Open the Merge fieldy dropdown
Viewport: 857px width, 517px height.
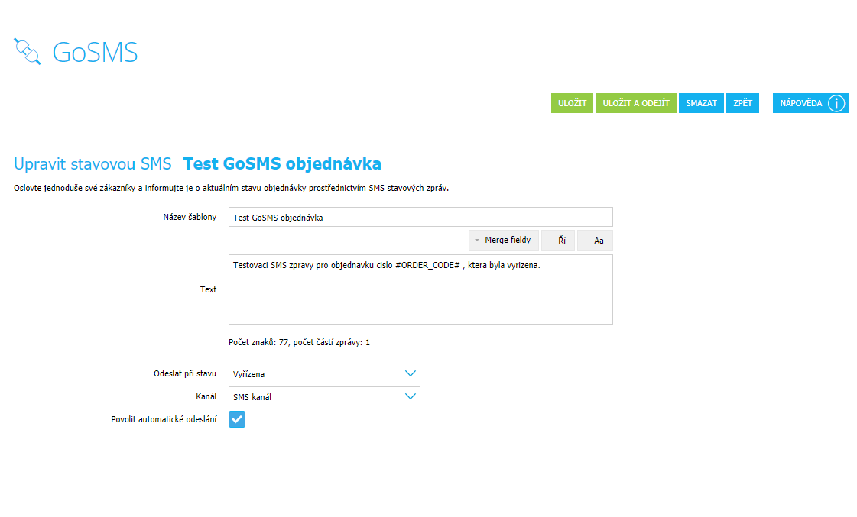[x=503, y=241]
